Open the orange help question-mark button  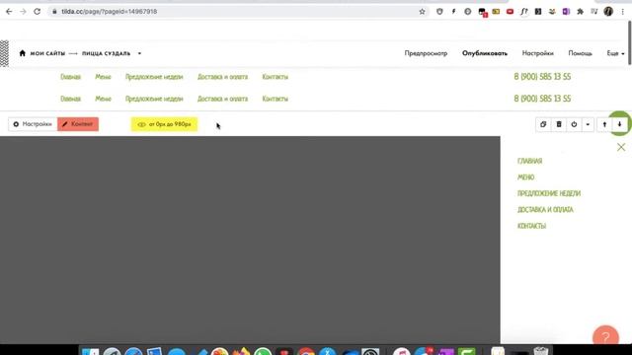coord(605,336)
